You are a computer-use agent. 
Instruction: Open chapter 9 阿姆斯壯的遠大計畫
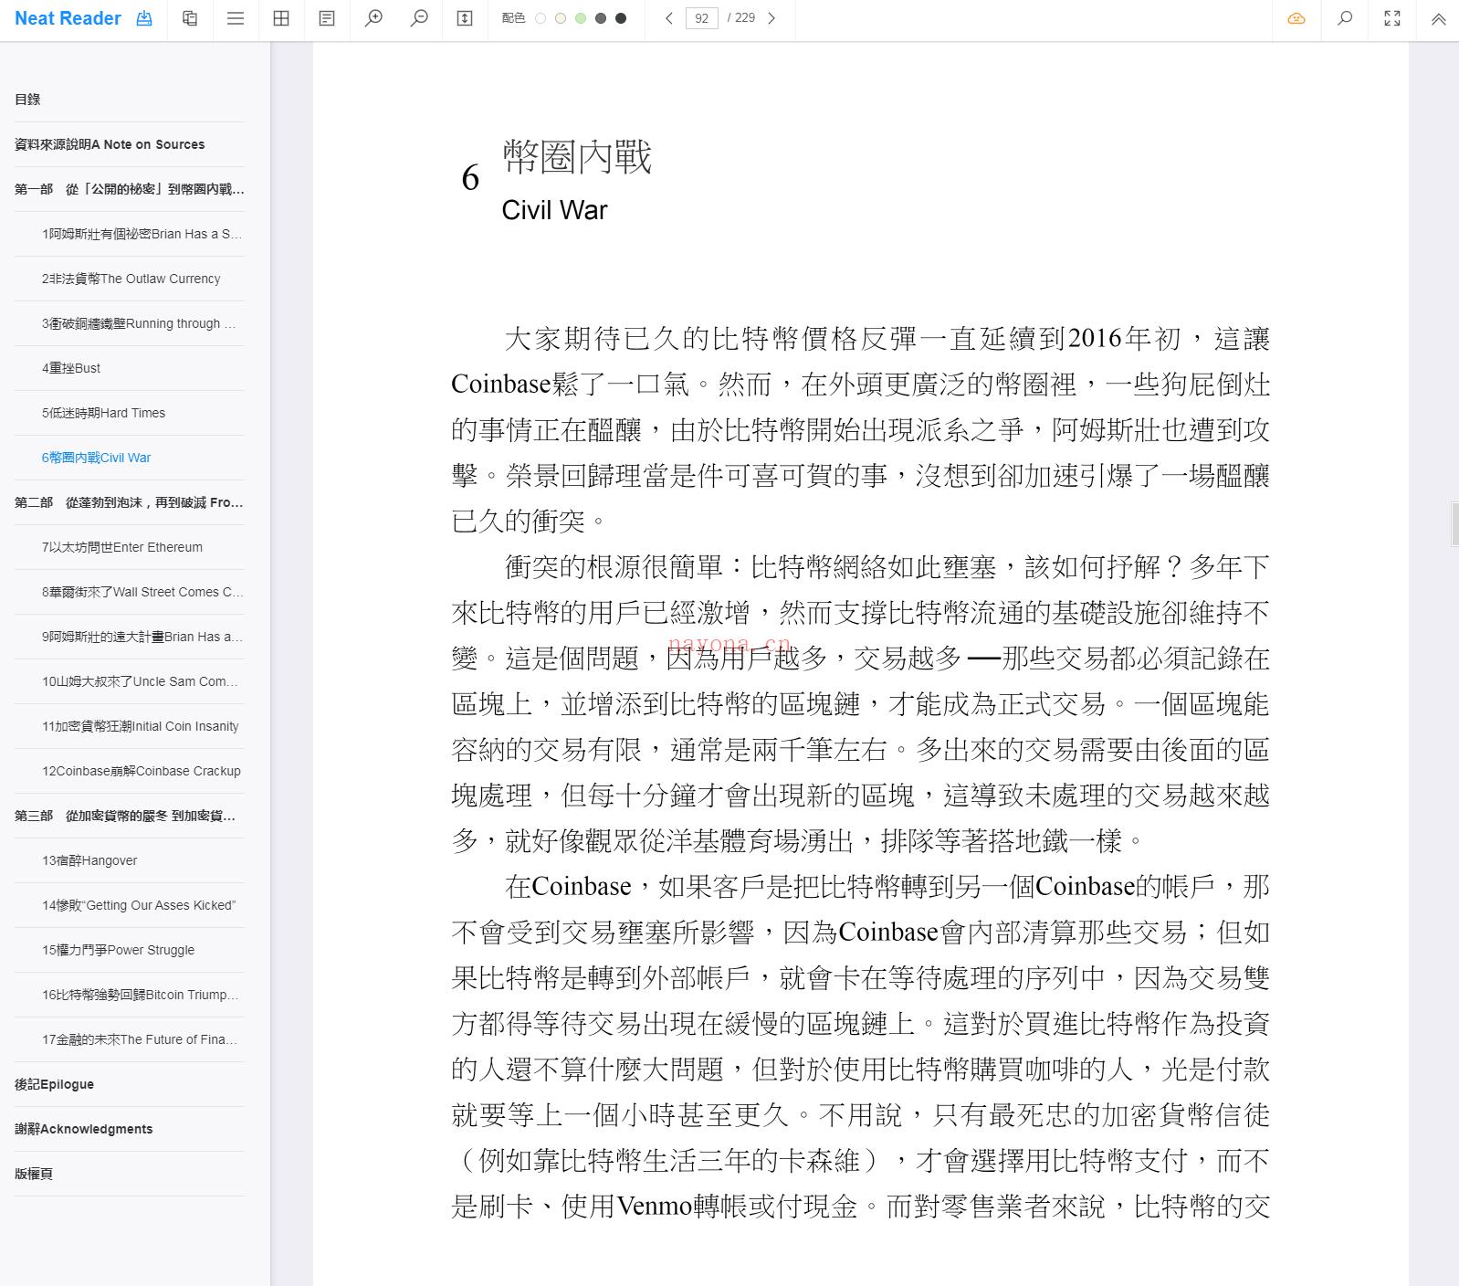tap(130, 637)
